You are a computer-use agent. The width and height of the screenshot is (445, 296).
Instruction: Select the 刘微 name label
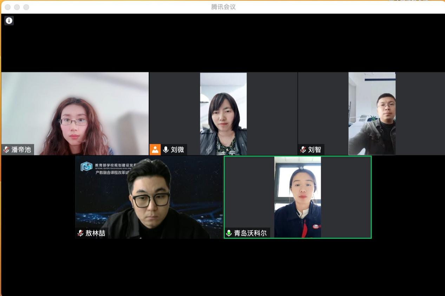(177, 150)
